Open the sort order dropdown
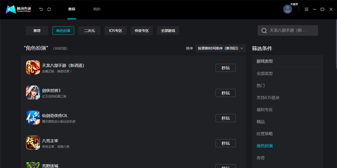This screenshot has width=337, height=168. [x=220, y=48]
